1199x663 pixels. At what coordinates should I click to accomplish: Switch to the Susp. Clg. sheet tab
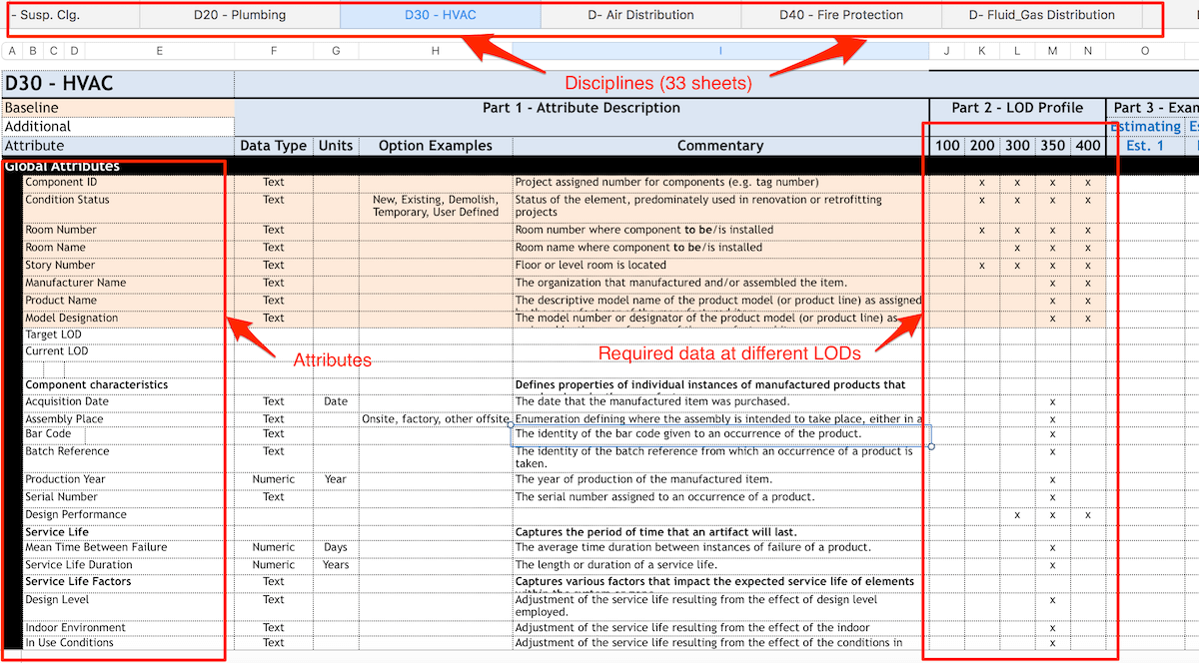[70, 15]
